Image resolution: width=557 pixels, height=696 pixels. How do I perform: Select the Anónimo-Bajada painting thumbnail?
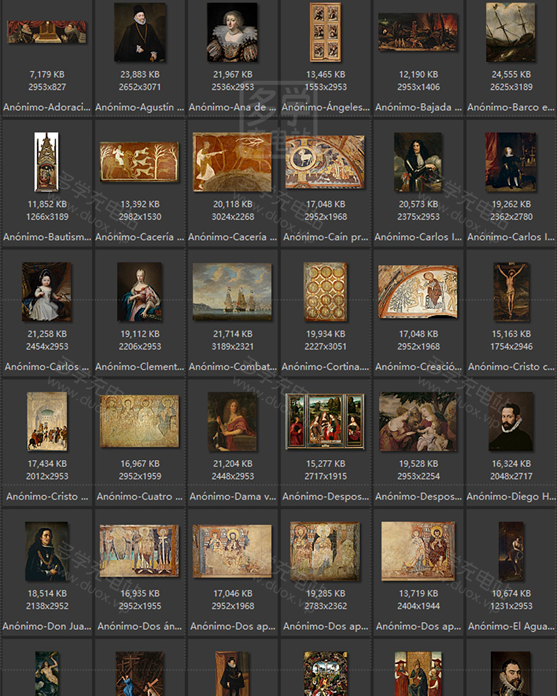pos(418,32)
